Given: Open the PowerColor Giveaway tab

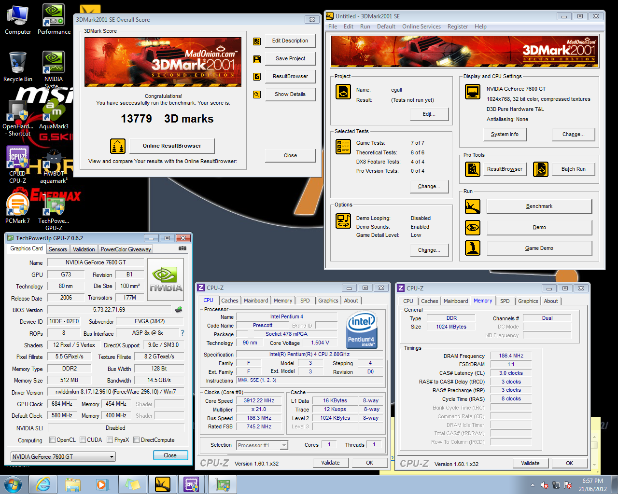Looking at the screenshot, I should (126, 249).
